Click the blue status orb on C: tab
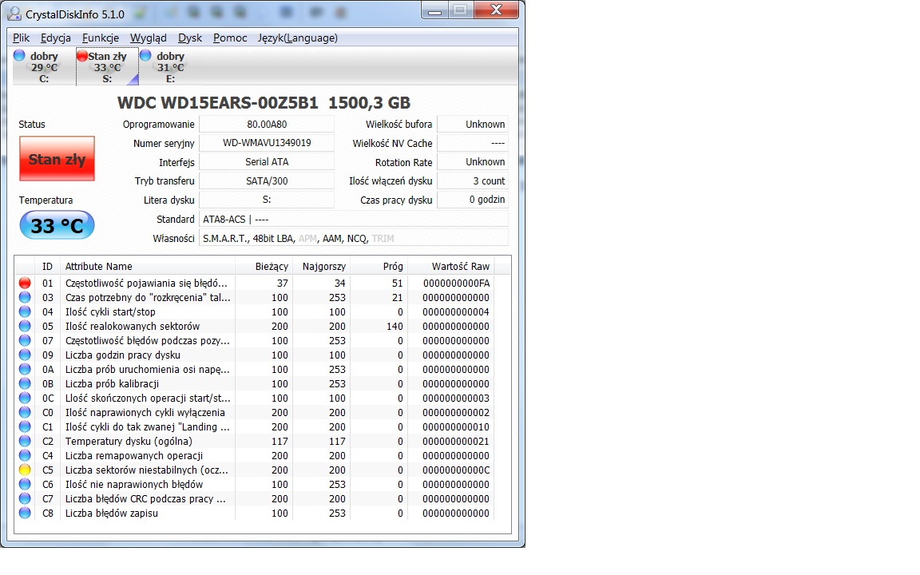This screenshot has width=920, height=575. pos(19,55)
